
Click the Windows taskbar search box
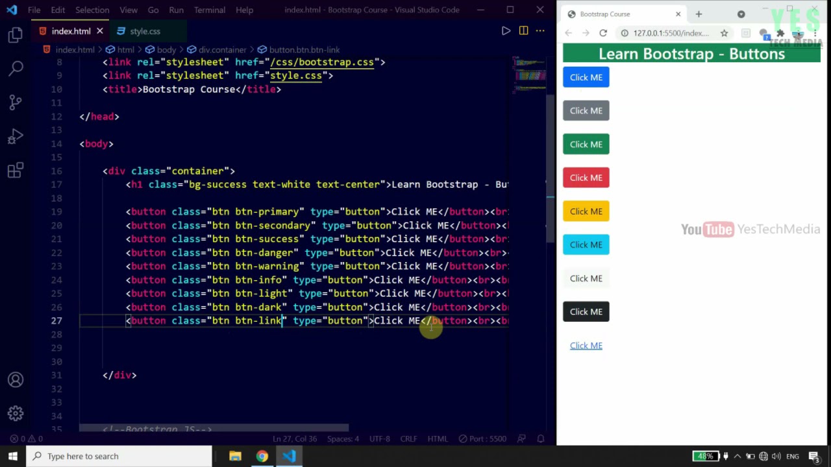[119, 456]
